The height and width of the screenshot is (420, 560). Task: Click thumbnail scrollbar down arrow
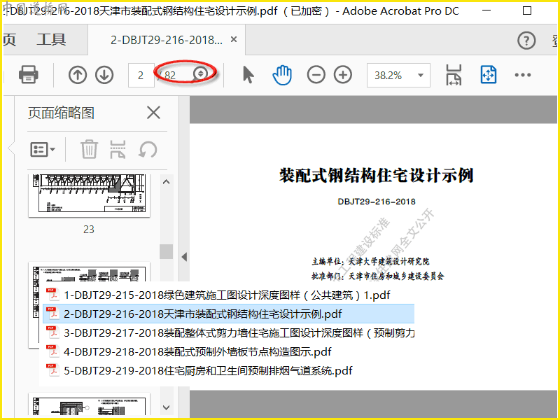pos(166,407)
